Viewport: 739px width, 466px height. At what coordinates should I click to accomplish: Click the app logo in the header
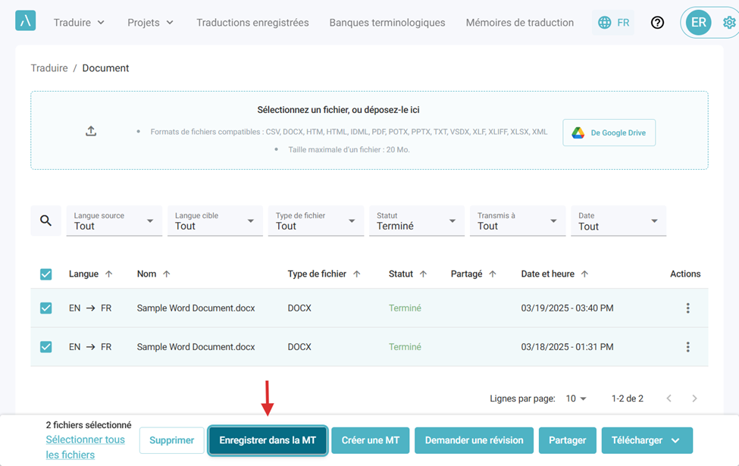26,21
